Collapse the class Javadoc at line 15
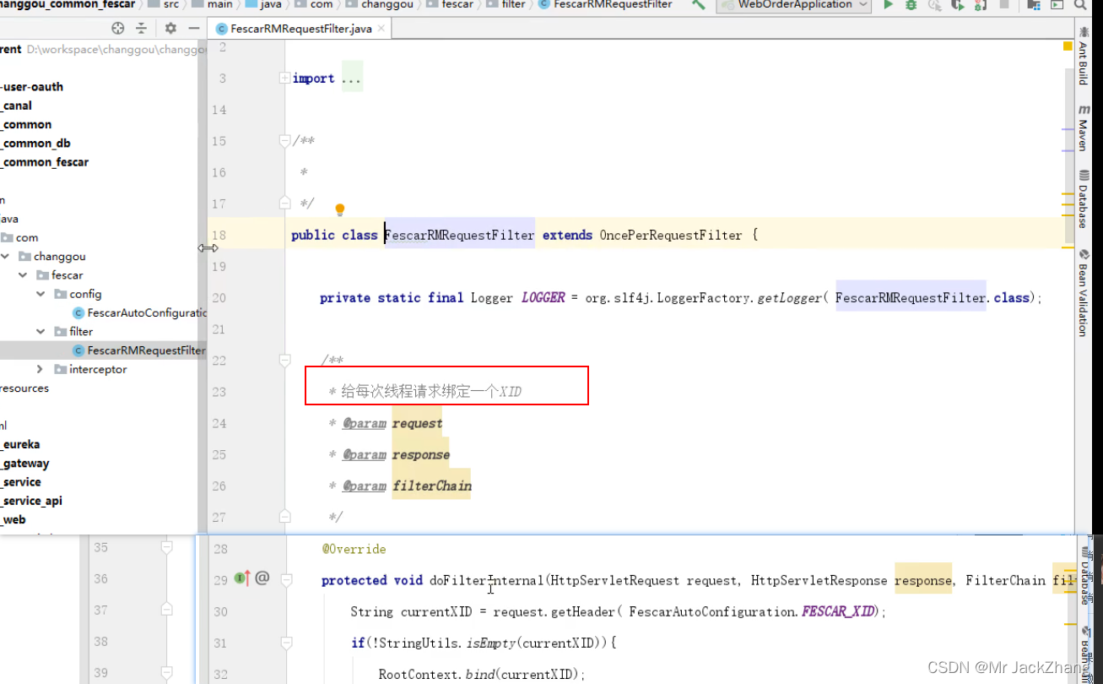This screenshot has width=1103, height=684. tap(284, 140)
